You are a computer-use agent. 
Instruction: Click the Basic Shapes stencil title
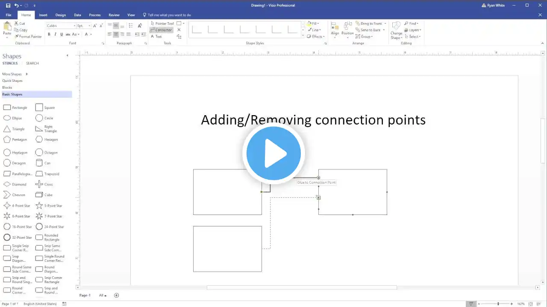(37, 94)
